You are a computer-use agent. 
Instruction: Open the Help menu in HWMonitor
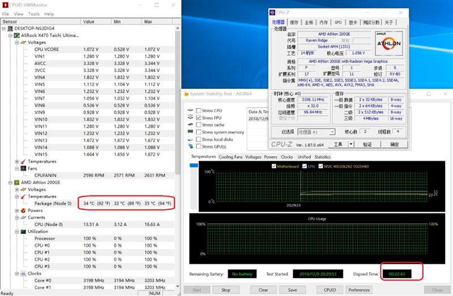click(49, 14)
